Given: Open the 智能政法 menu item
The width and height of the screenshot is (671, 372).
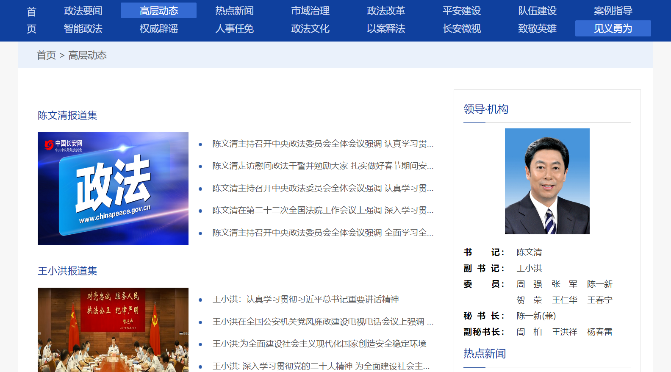Looking at the screenshot, I should pos(83,28).
